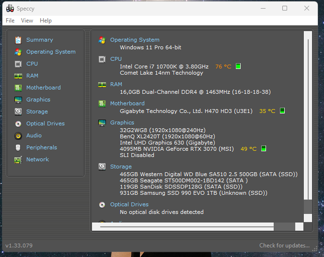Click the Optical Drives disc icon in sidebar
Image resolution: width=324 pixels, height=257 pixels.
(18, 123)
